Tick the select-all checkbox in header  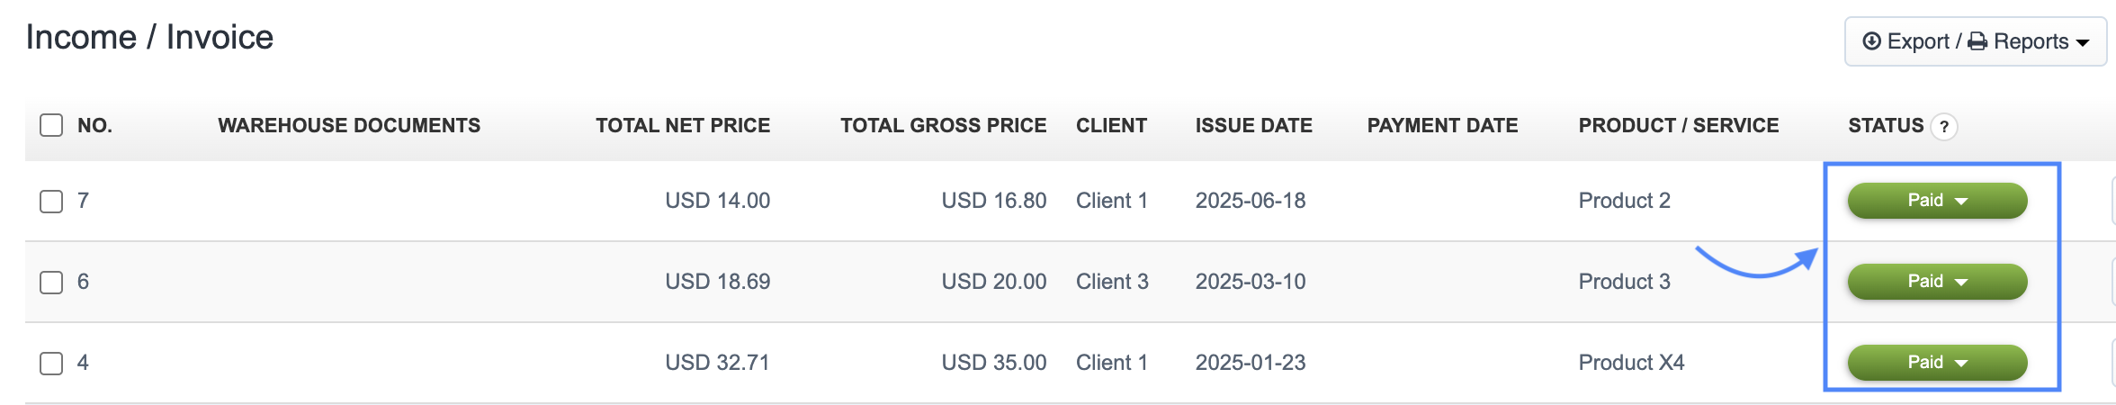(51, 125)
